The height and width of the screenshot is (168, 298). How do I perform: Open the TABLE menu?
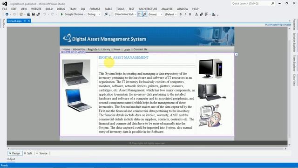coord(108,9)
